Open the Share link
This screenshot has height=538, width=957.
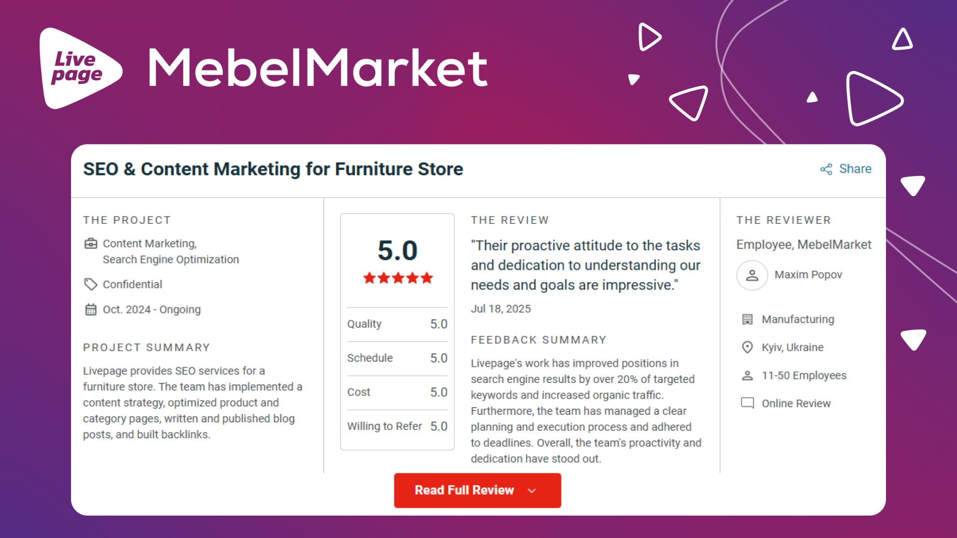coord(846,169)
